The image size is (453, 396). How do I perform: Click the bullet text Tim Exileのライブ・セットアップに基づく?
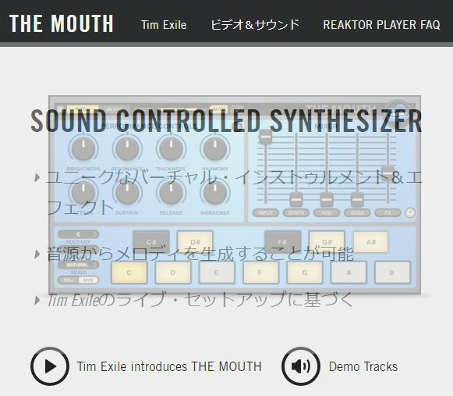200,300
